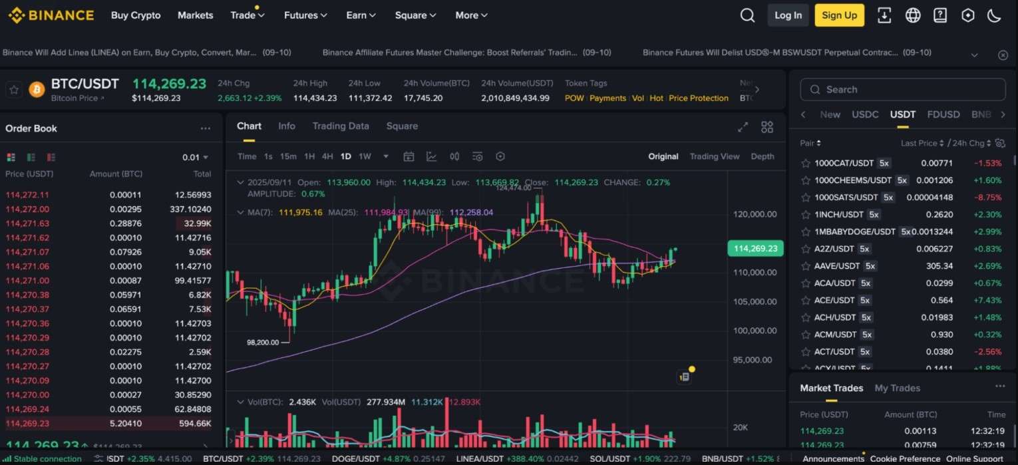Open the chart indicators icon
The image size is (1018, 465).
click(x=431, y=156)
